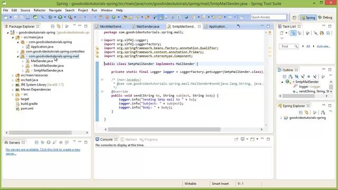Expand goodvideotutorials-spring in Spring Explorer
The width and height of the screenshot is (338, 190).
(281, 118)
